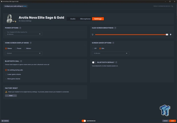
Task: Switch to the Settings tab
Action: [x=98, y=19]
